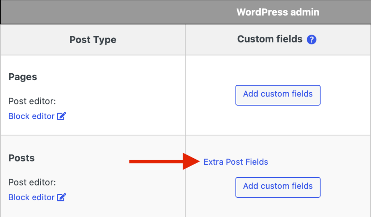Click the Post Type column header
The image size is (371, 217).
(x=93, y=40)
